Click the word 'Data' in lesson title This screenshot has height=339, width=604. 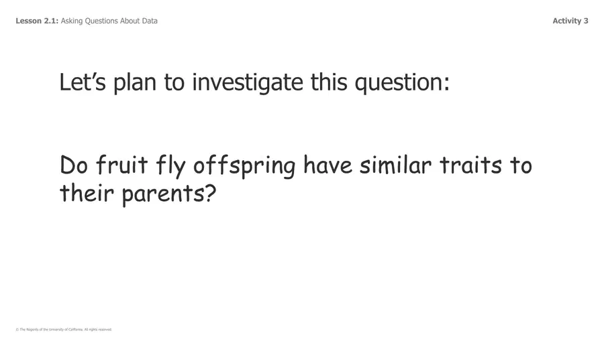150,21
